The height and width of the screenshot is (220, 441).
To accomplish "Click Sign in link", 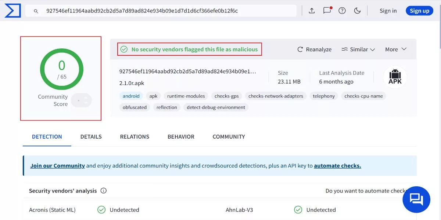I will 388,11.
